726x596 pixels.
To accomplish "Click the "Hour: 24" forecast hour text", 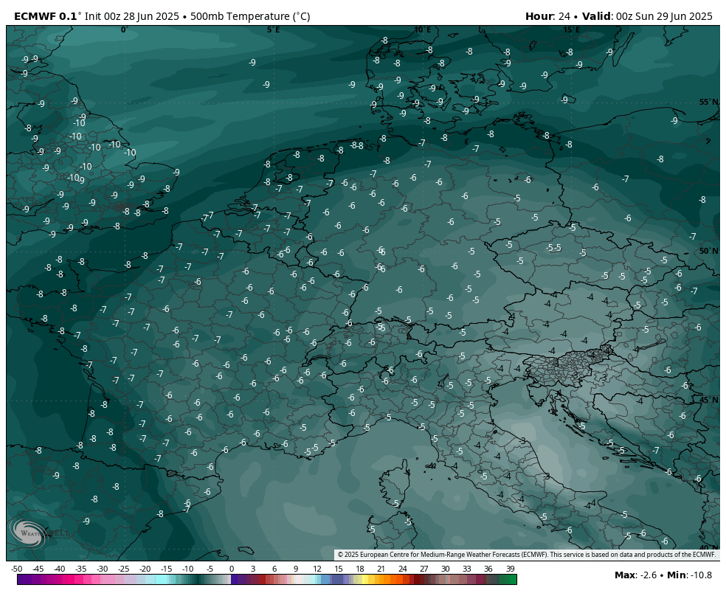I will pos(550,16).
